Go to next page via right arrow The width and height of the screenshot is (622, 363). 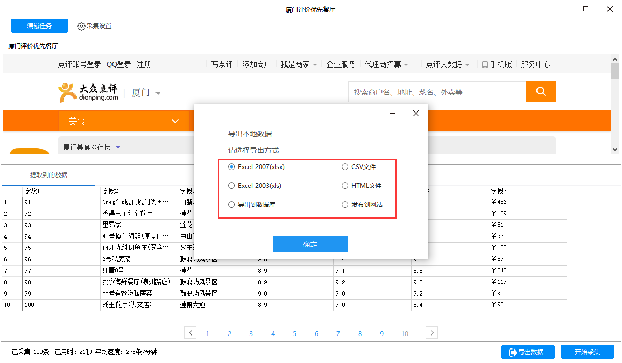(431, 333)
